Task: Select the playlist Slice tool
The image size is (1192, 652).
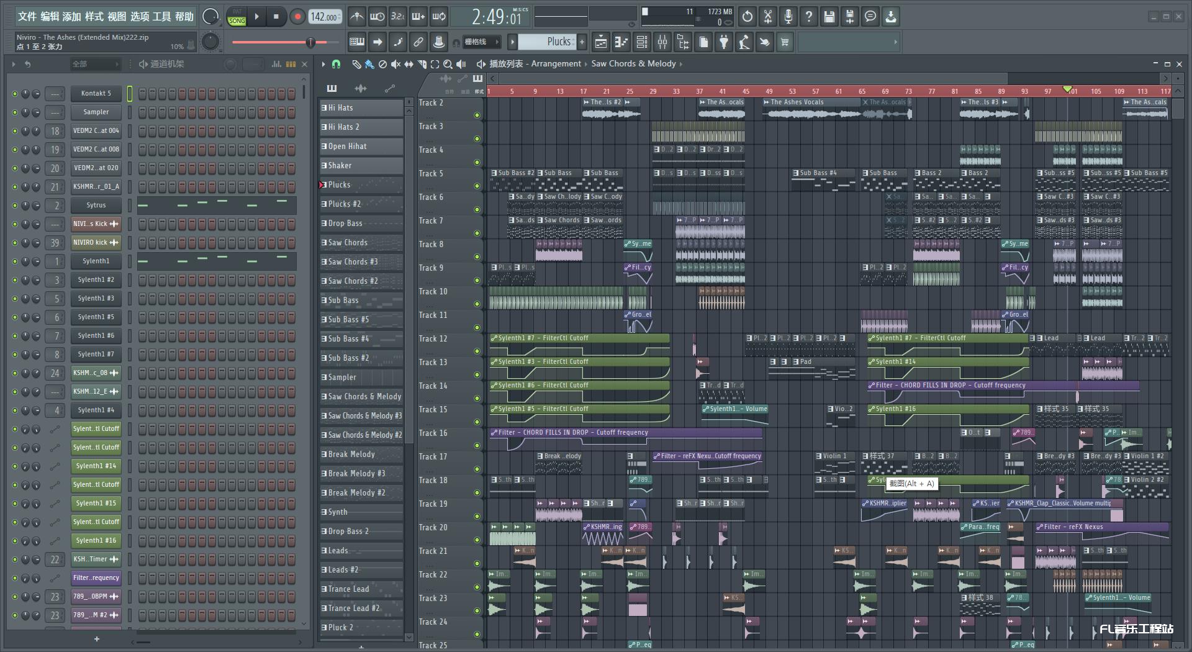Action: [x=422, y=64]
